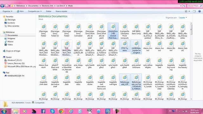203x114 pixels.
Task: Select the [MF SIMS] Jeans Jump file
Action: pyautogui.click(x=136, y=29)
